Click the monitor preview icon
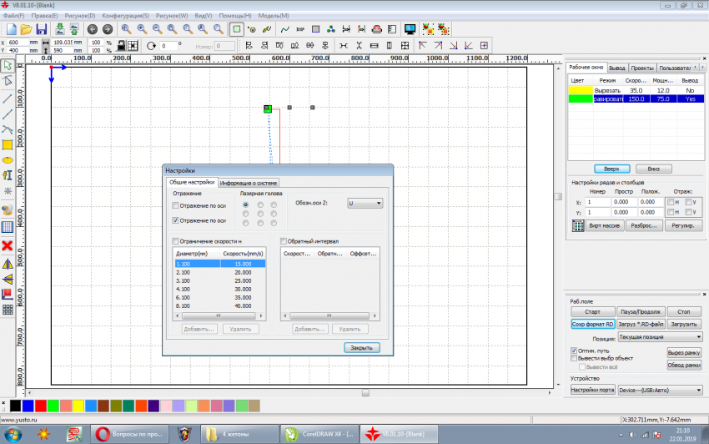The image size is (709, 444). (410, 28)
